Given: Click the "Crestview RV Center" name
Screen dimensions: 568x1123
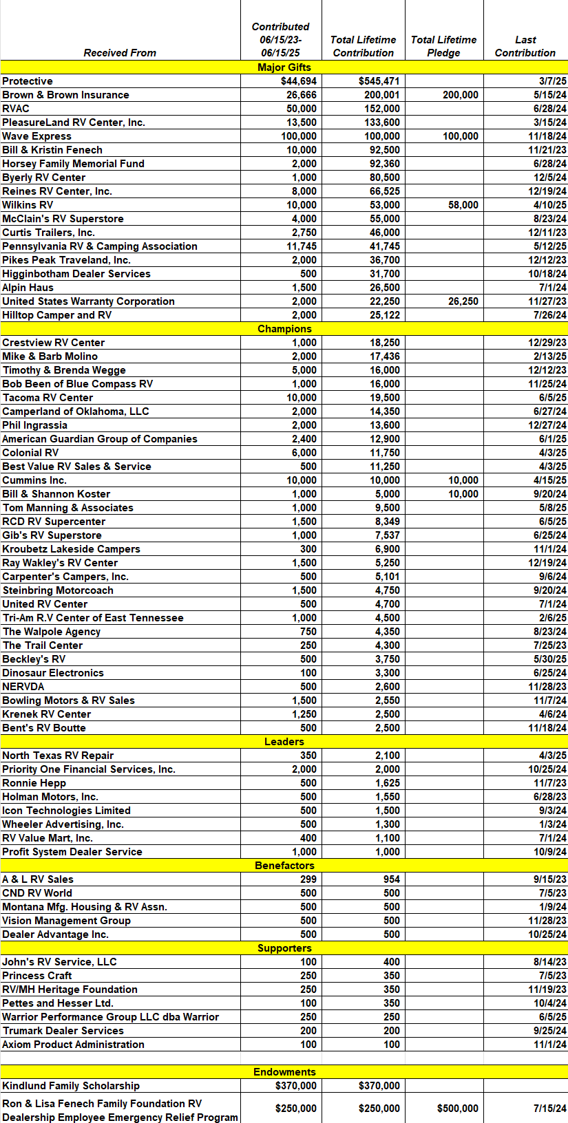Looking at the screenshot, I should coord(54,343).
